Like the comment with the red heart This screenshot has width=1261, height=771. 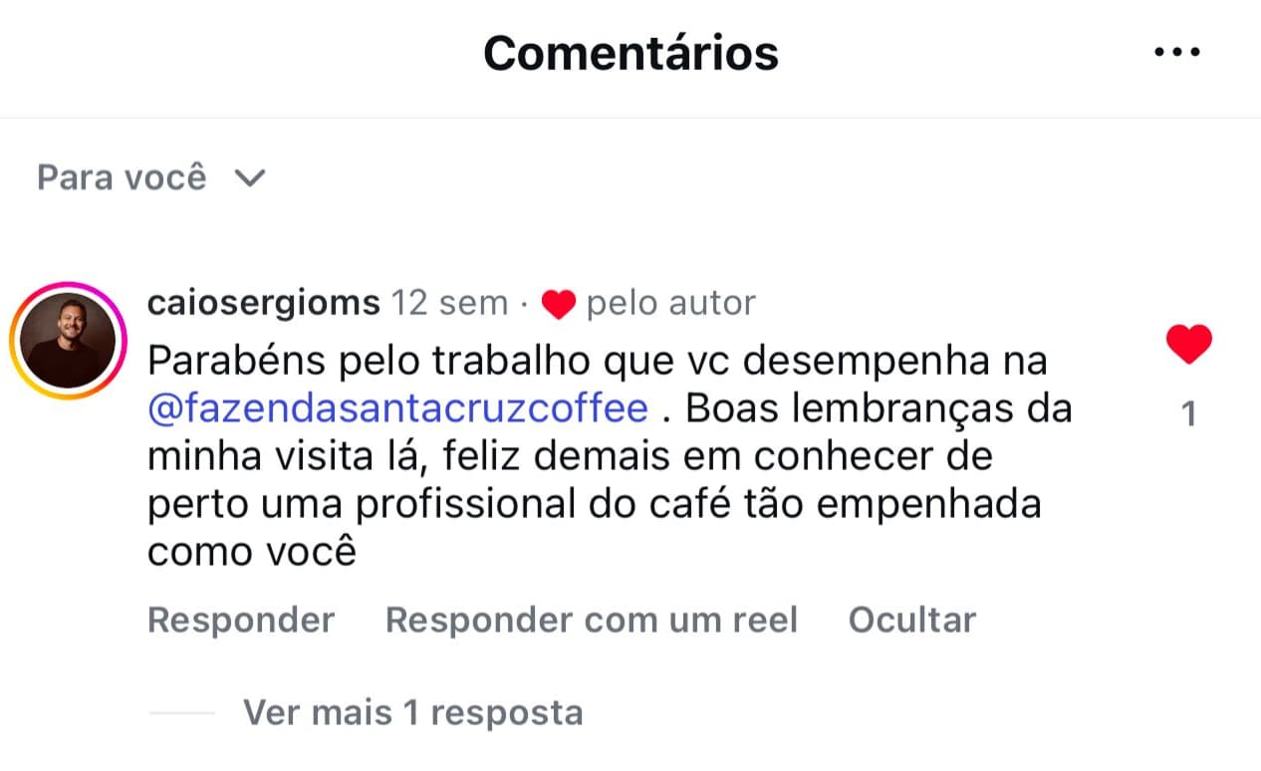click(1188, 345)
